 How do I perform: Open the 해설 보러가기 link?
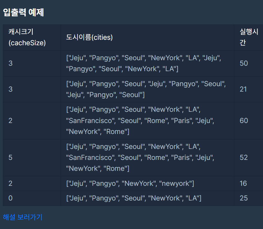point(23,217)
